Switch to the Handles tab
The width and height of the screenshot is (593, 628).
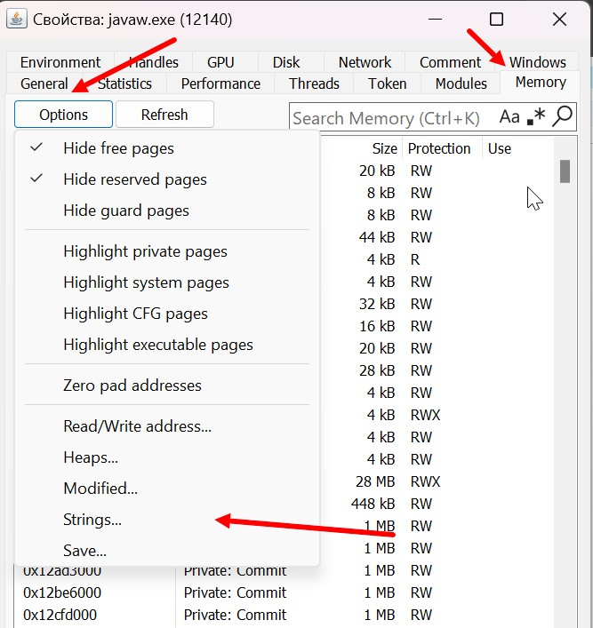click(x=154, y=62)
